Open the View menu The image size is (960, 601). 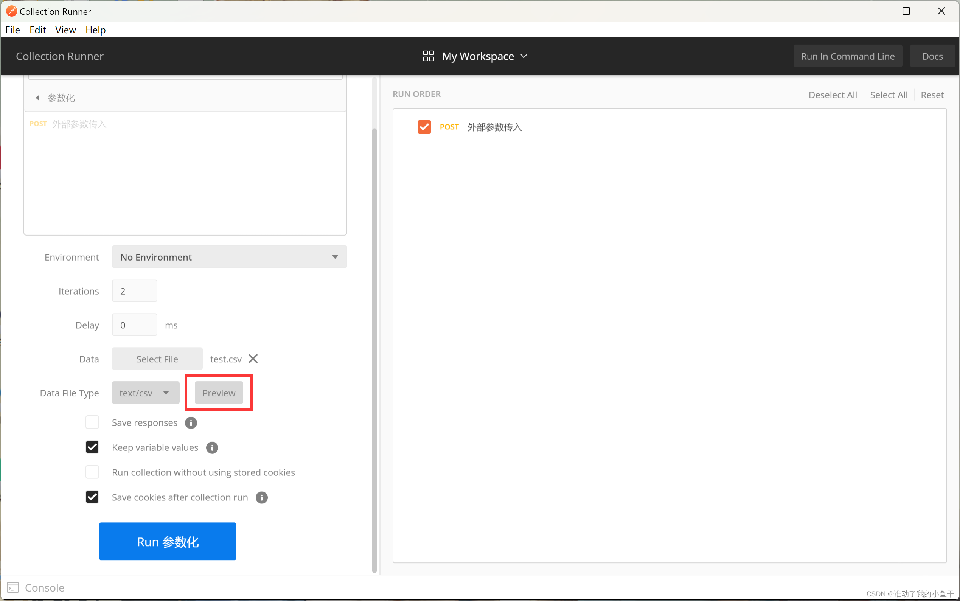65,30
